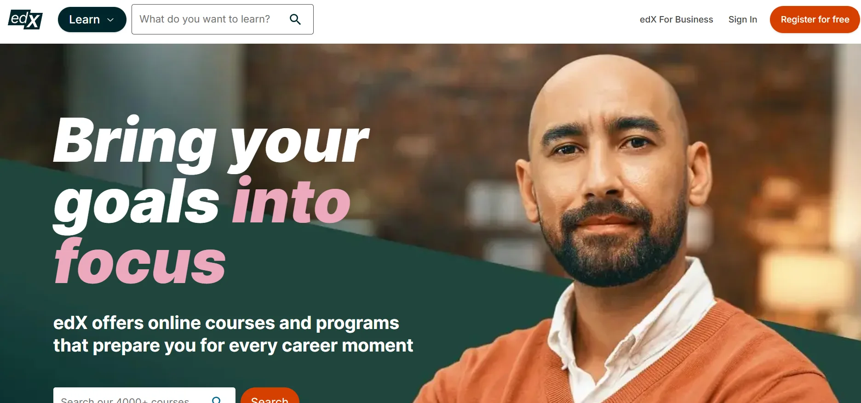
Task: Click the Sign In link
Action: pos(742,19)
